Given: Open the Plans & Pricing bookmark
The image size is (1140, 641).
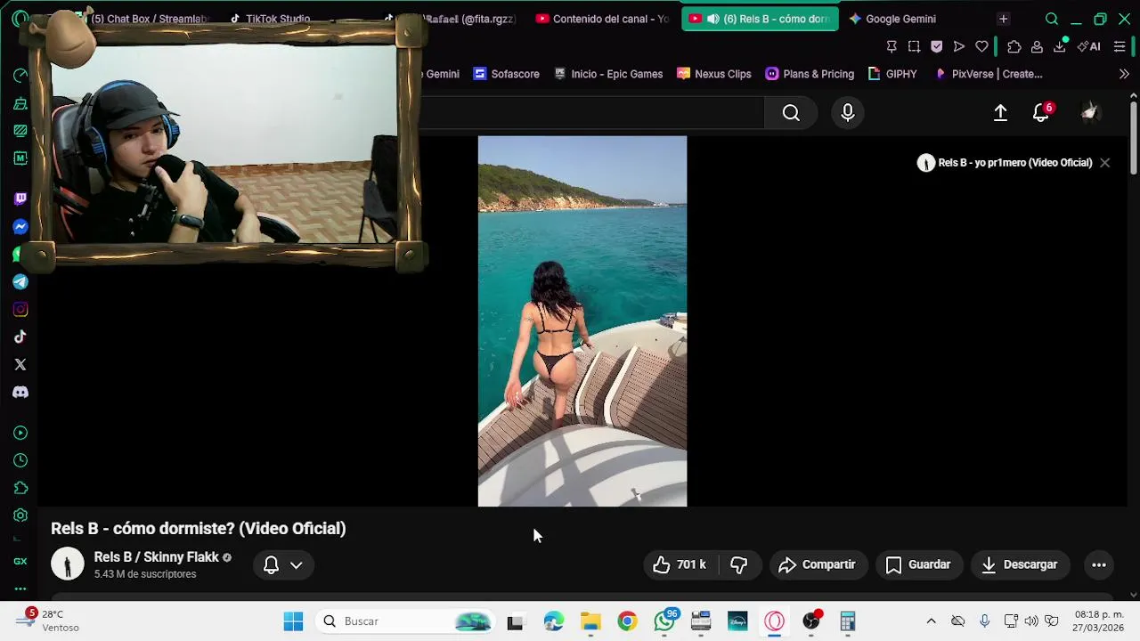Looking at the screenshot, I should click(810, 74).
